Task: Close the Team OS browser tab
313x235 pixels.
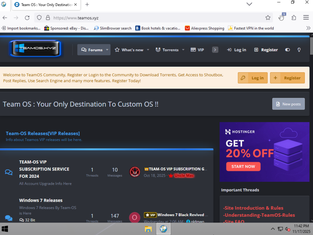Action: (76, 5)
